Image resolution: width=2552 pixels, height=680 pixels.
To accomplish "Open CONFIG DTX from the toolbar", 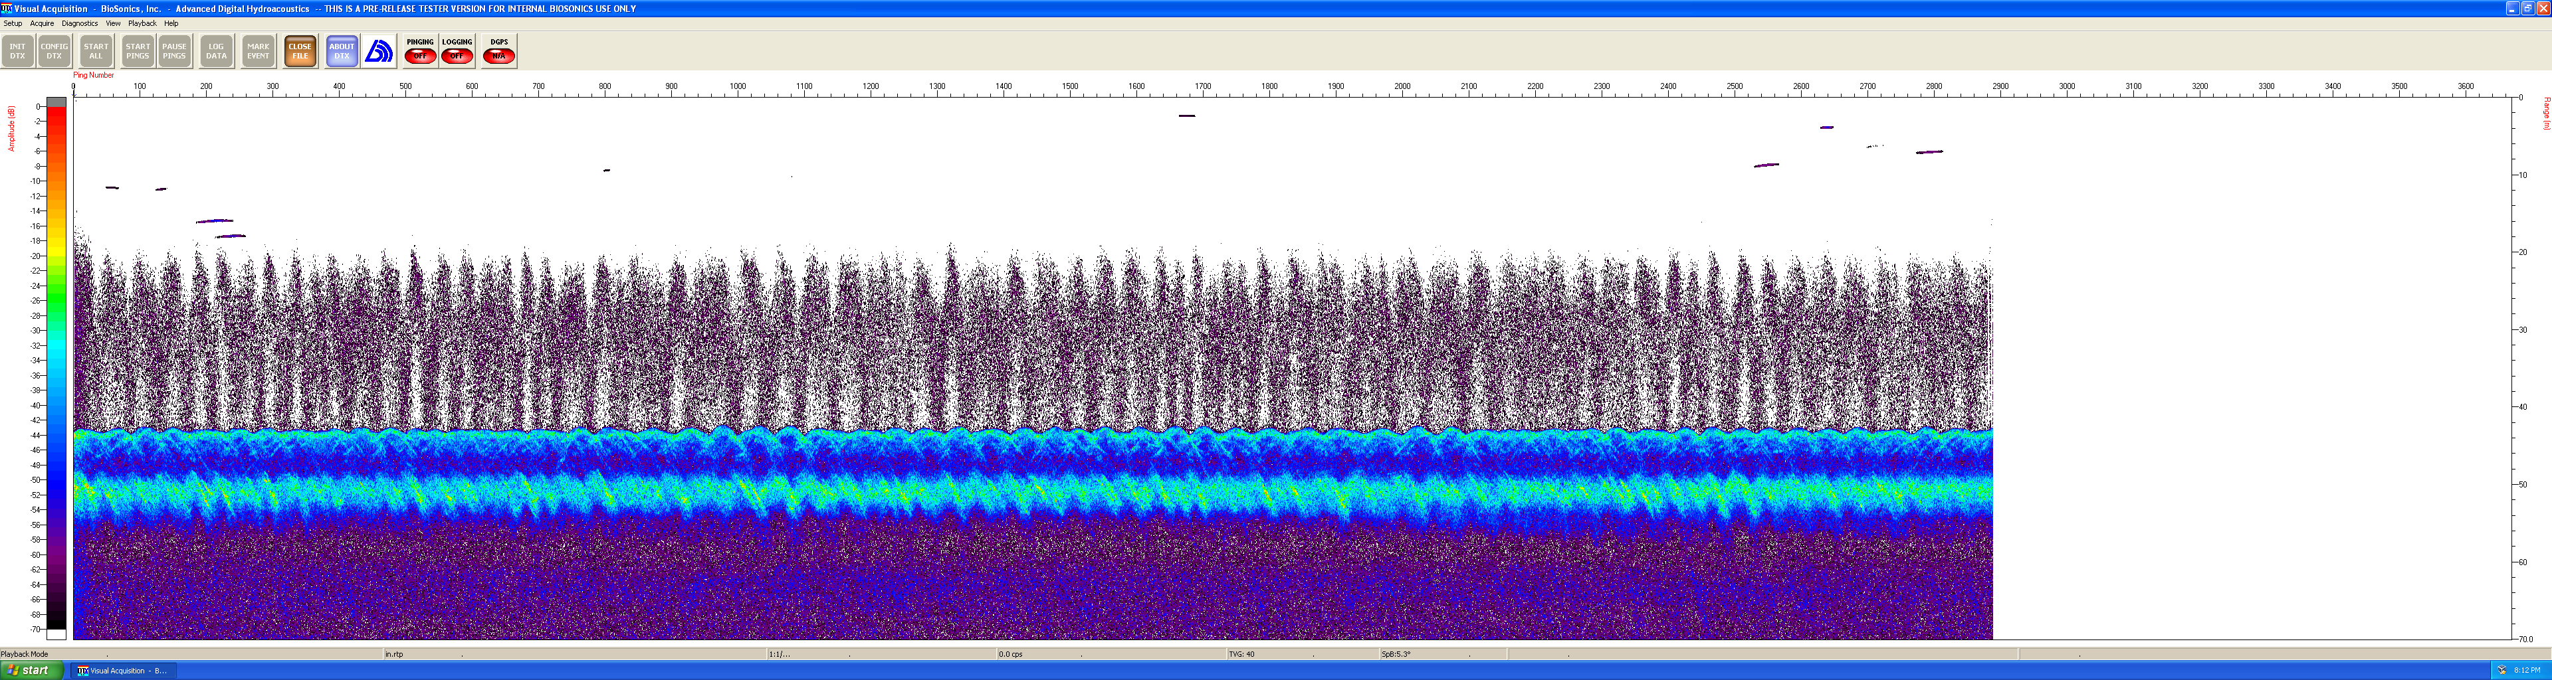I will [54, 52].
